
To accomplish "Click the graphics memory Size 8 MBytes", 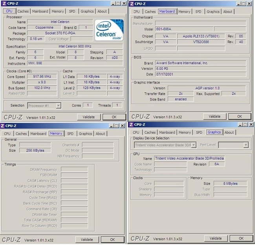I will 231,184.
